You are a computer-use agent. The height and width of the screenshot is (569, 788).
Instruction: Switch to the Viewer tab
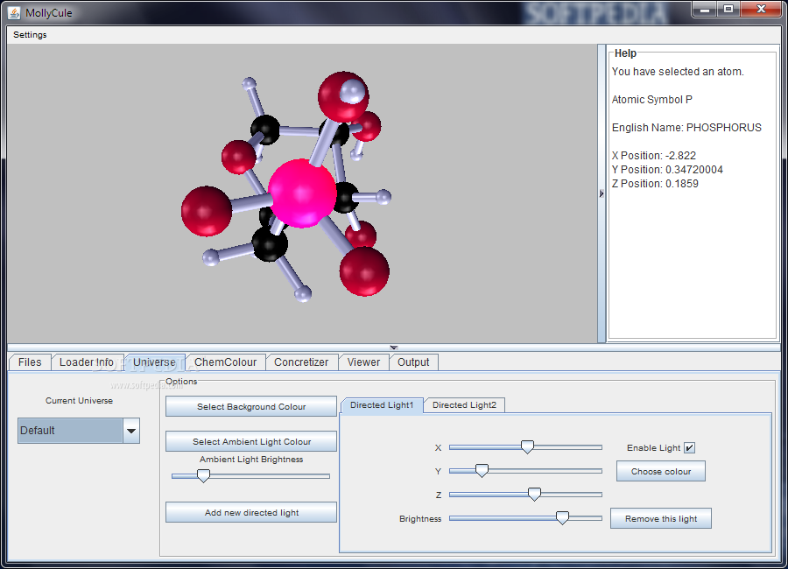(x=363, y=362)
